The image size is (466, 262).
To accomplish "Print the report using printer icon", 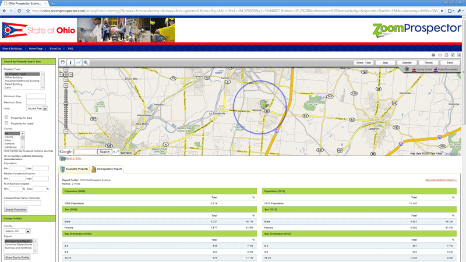I will pyautogui.click(x=433, y=55).
